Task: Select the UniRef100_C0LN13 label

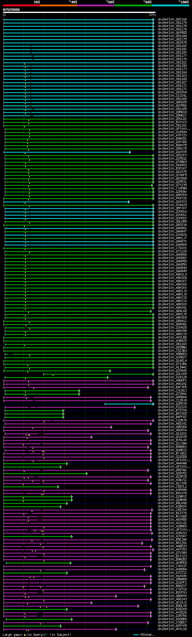Action: point(172,391)
